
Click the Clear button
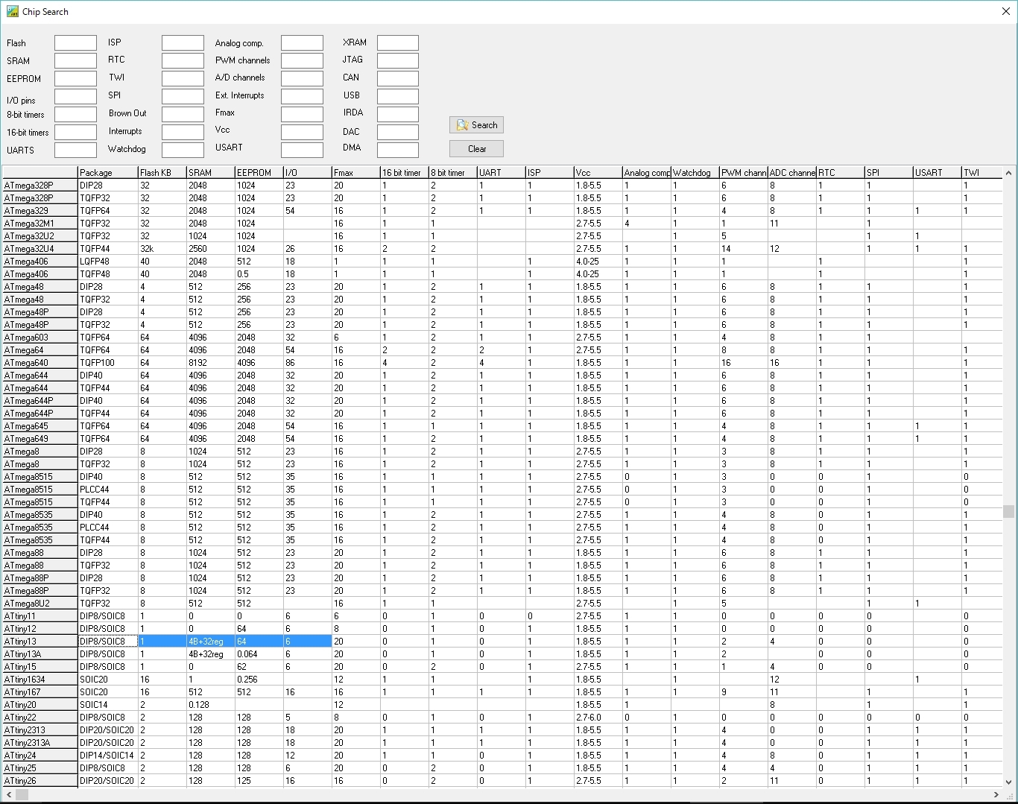(476, 149)
